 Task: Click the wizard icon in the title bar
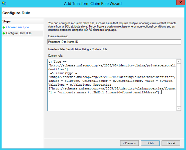4,4
